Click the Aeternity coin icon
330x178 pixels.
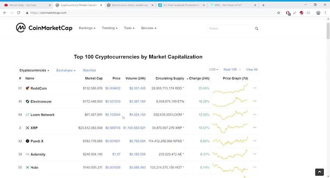point(27,154)
